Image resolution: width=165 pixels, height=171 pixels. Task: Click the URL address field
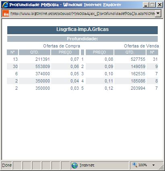pos(82,14)
